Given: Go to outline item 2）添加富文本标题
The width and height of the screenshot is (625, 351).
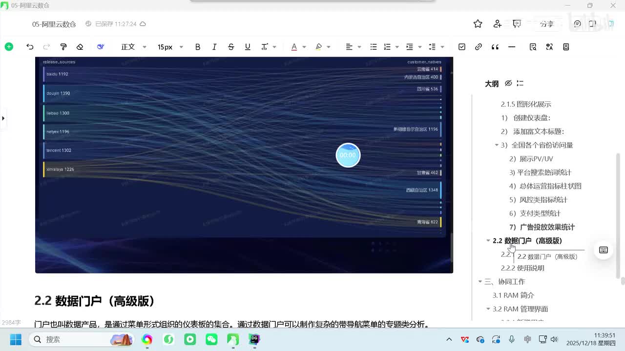Looking at the screenshot, I should pos(533,131).
